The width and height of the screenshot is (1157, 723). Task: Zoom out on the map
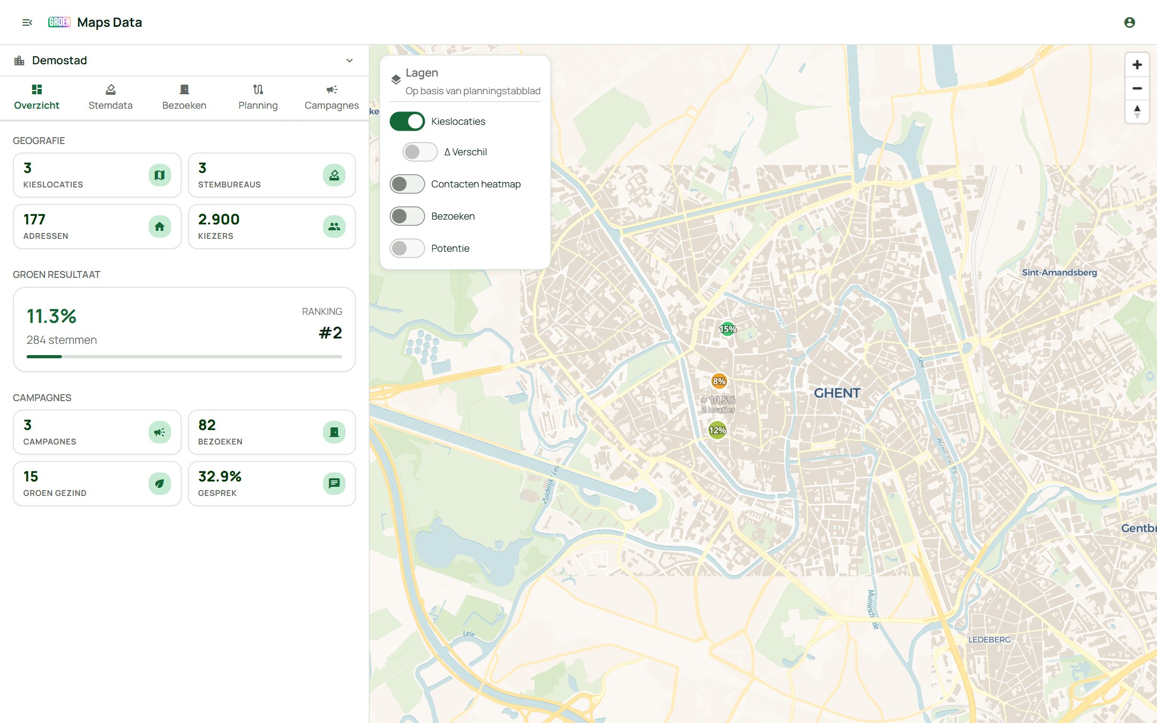pos(1137,88)
